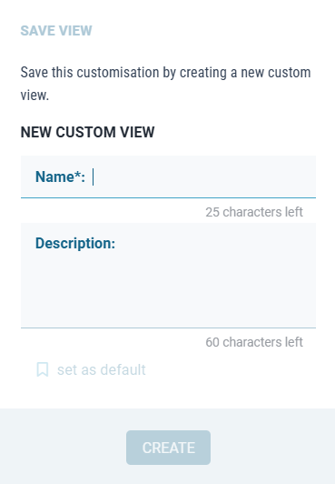Viewport: 335px width, 484px height.
Task: Click the CREATE button
Action: click(169, 448)
